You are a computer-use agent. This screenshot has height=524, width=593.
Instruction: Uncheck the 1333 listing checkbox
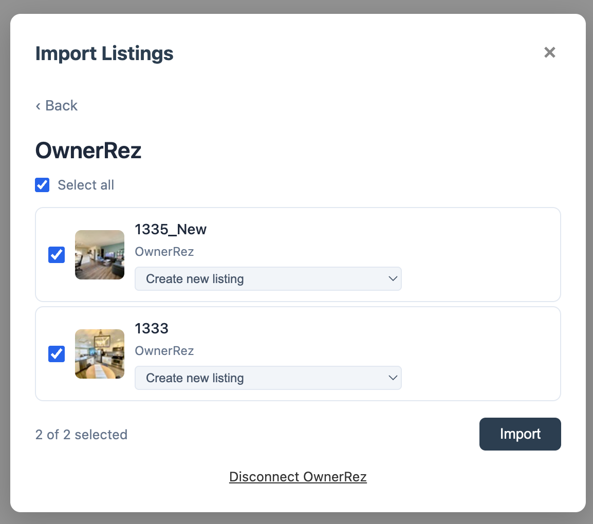coord(57,353)
